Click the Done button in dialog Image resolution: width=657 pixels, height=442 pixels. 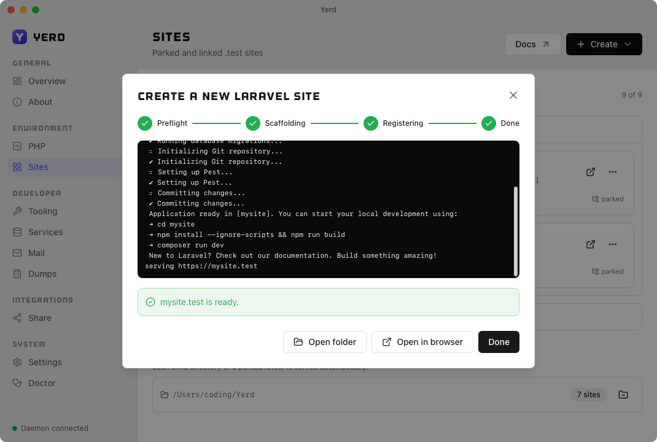click(499, 342)
